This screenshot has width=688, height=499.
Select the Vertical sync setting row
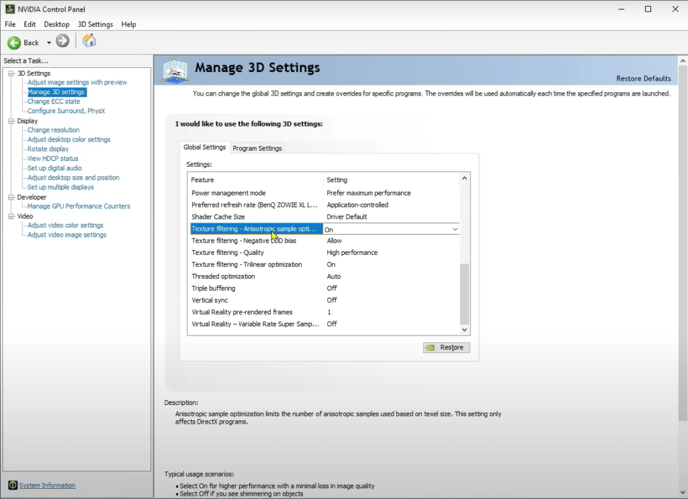(255, 300)
